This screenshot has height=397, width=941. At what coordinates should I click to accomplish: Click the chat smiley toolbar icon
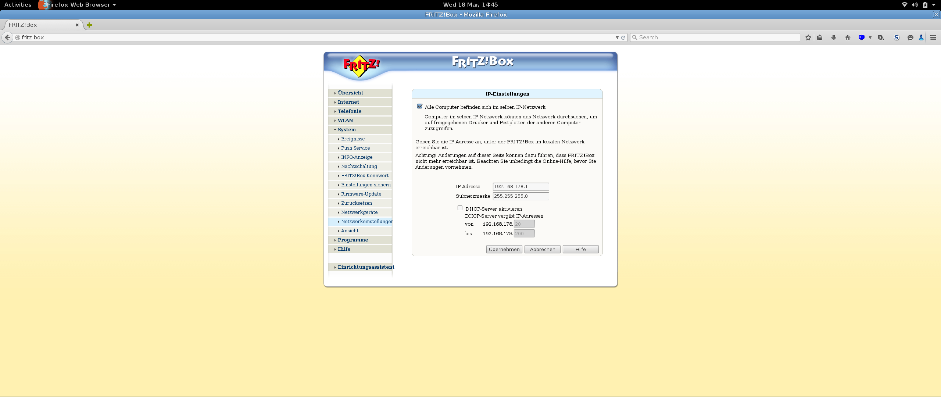click(910, 37)
